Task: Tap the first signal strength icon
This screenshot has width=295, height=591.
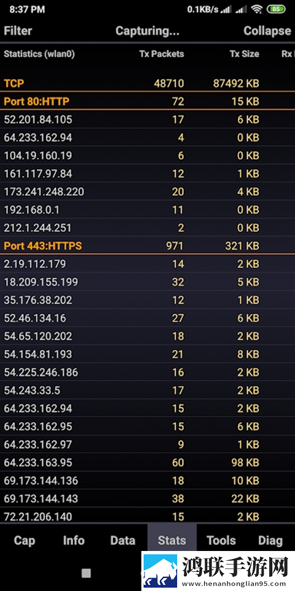Action: pos(226,9)
